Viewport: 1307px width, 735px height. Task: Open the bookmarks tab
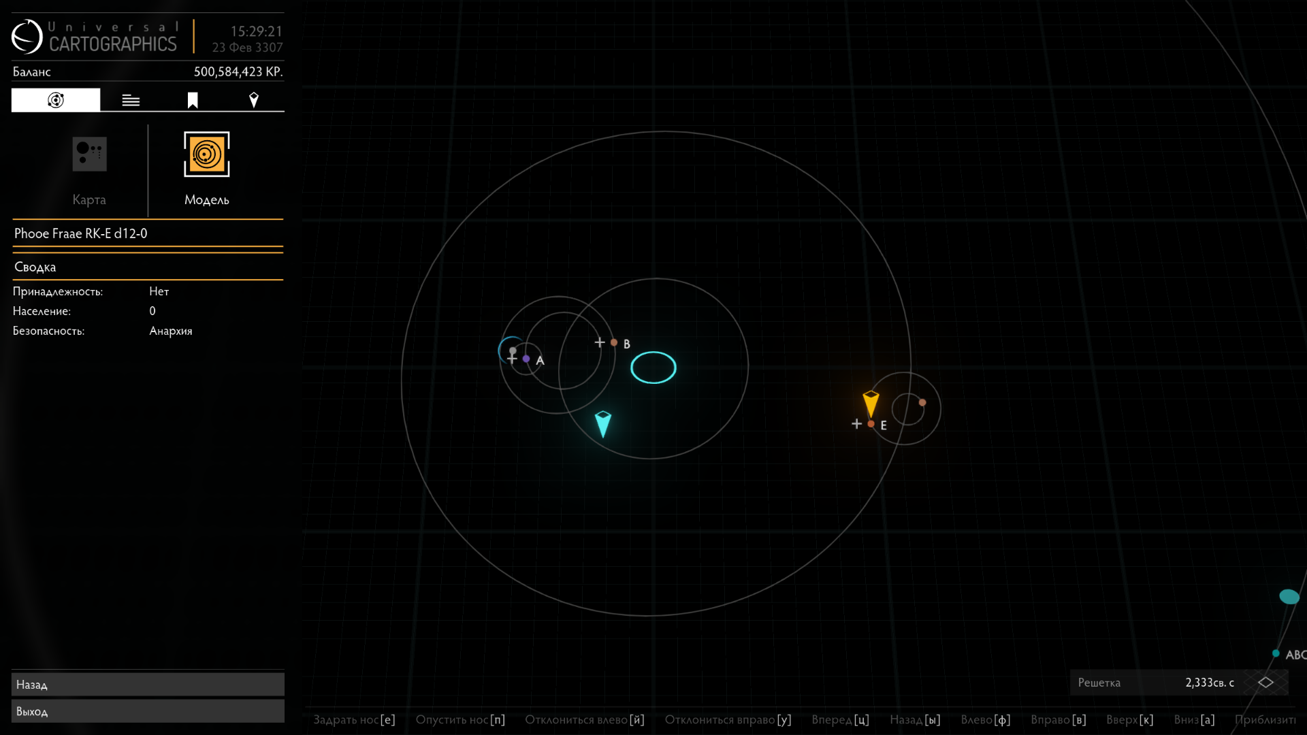pos(193,101)
